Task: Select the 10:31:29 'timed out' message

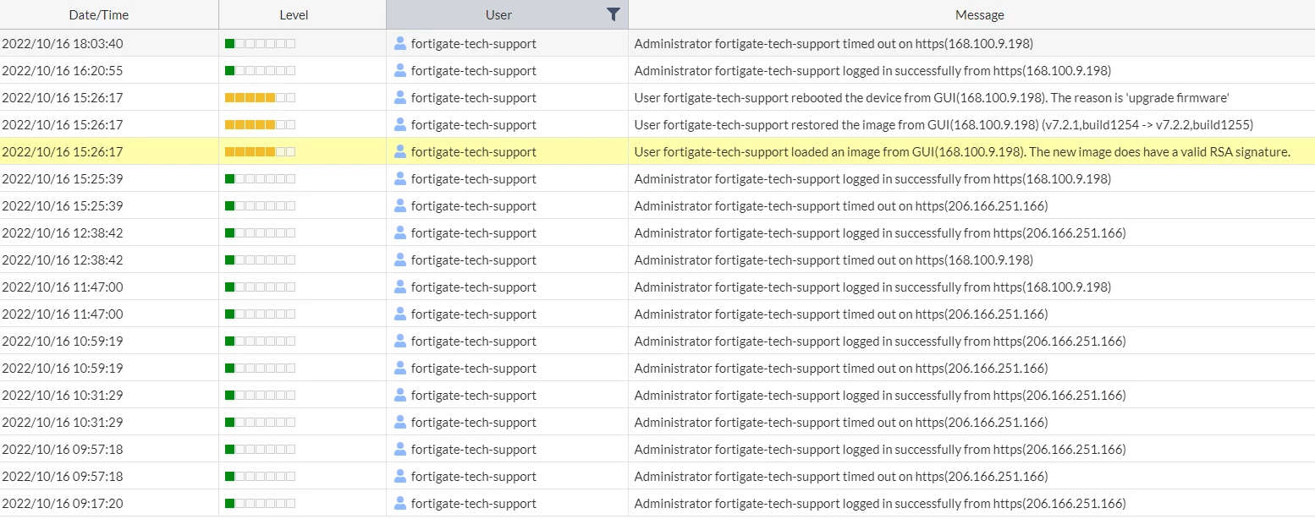Action: pos(841,422)
